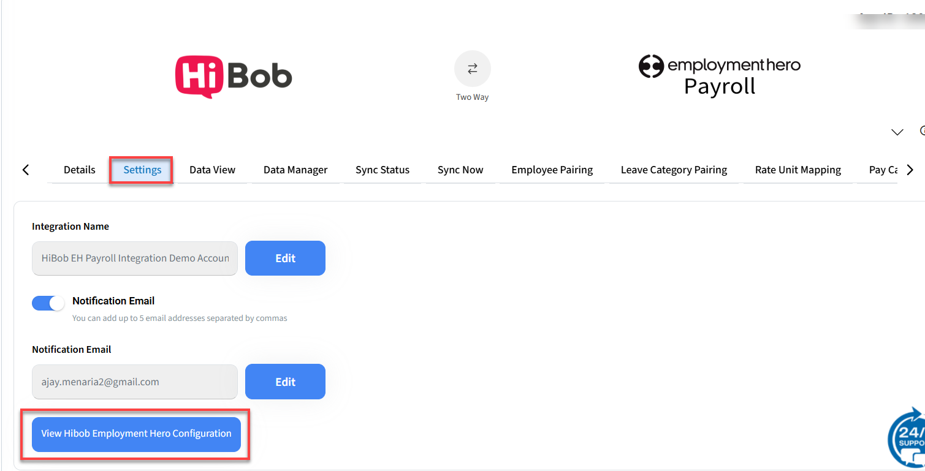Click the HiBob logo
Image resolution: width=925 pixels, height=471 pixels.
pyautogui.click(x=234, y=77)
